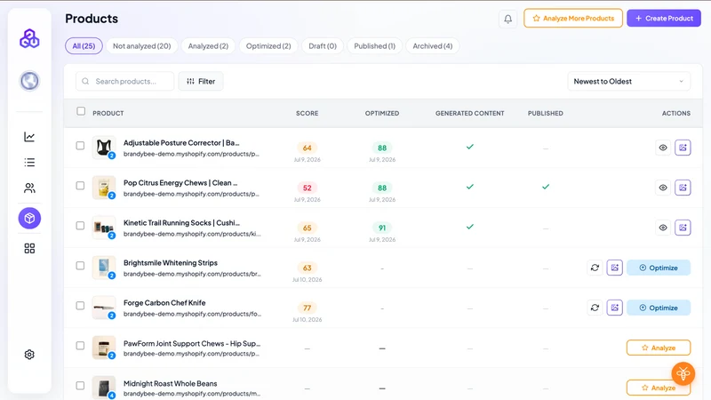This screenshot has height=400, width=711.
Task: Switch to Not analyzed (20) tab
Action: click(142, 46)
